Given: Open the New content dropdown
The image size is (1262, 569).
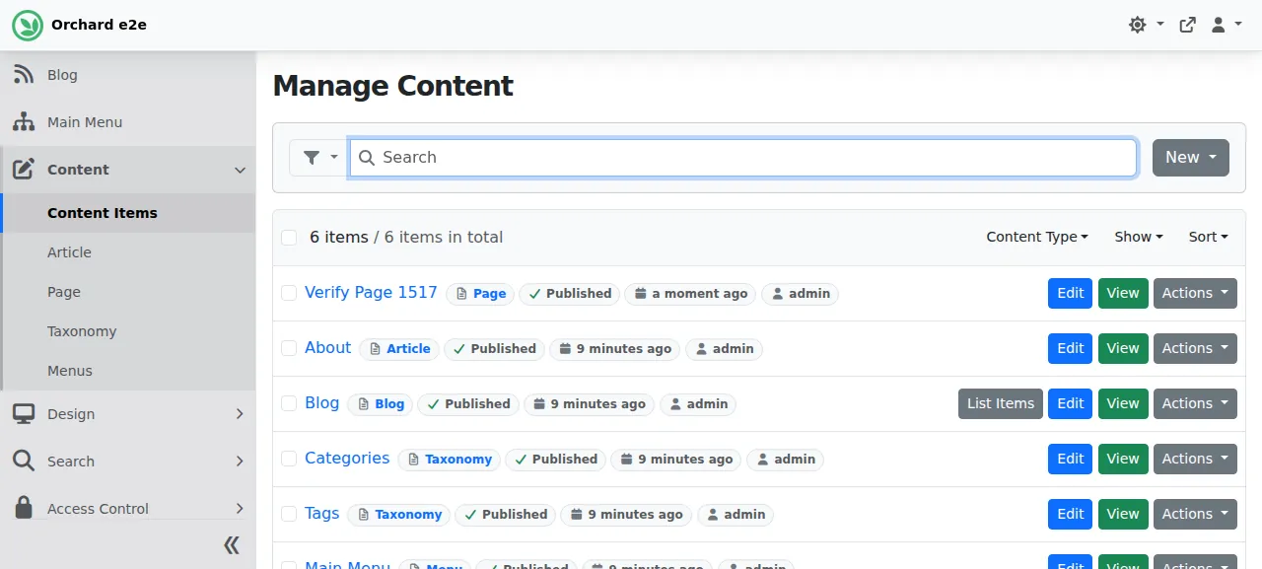Looking at the screenshot, I should pos(1191,158).
